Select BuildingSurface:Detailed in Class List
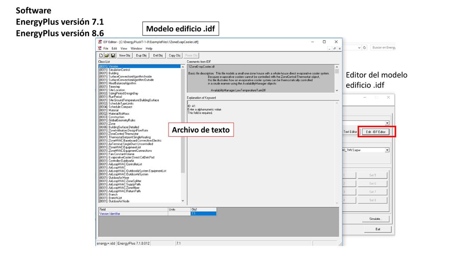The height and width of the screenshot is (255, 454). [124, 127]
